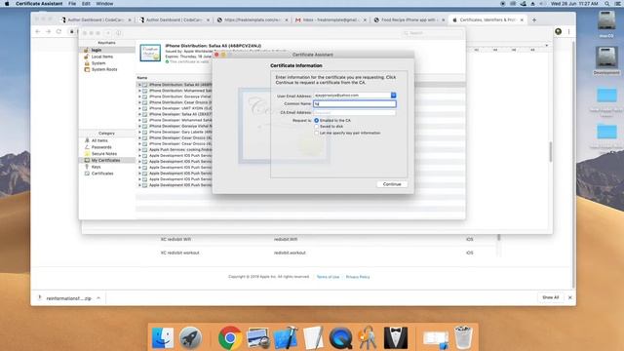Image resolution: width=624 pixels, height=351 pixels.
Task: Expand iPhone Developer: UMIT AYDIN row
Action: pyautogui.click(x=139, y=108)
